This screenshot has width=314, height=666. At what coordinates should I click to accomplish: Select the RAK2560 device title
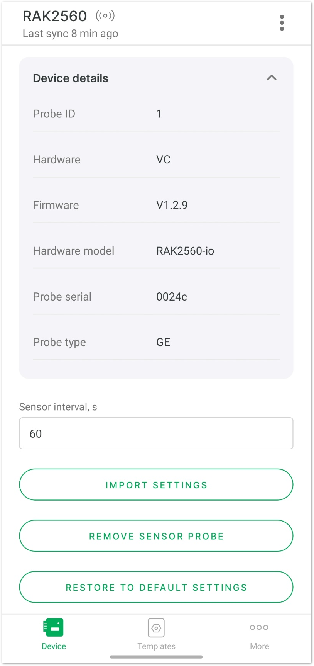pyautogui.click(x=55, y=16)
